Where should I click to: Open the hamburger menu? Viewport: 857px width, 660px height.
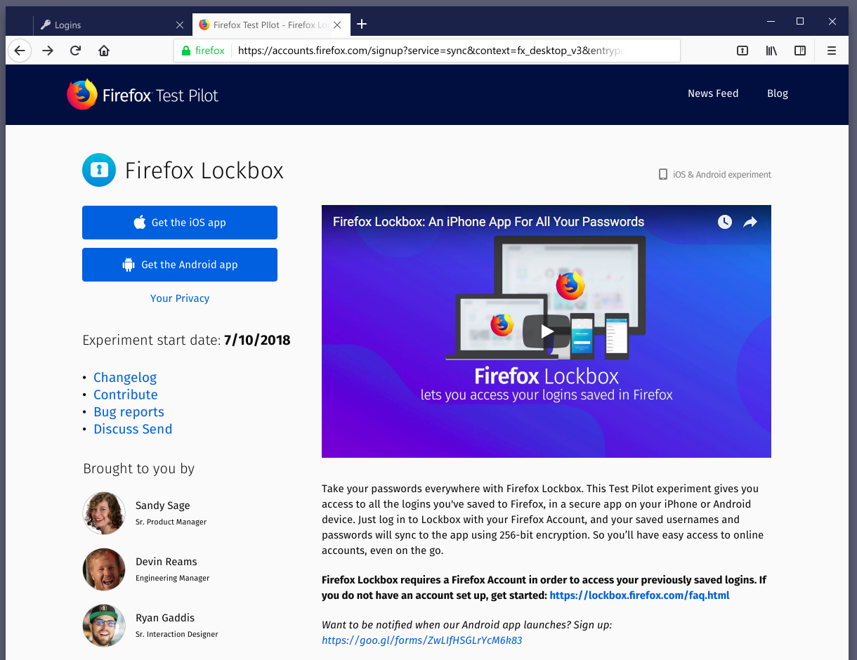pos(832,50)
